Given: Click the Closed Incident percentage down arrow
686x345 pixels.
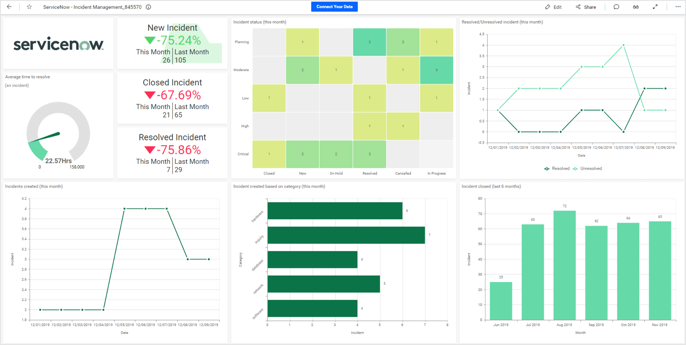Looking at the screenshot, I should [x=150, y=95].
